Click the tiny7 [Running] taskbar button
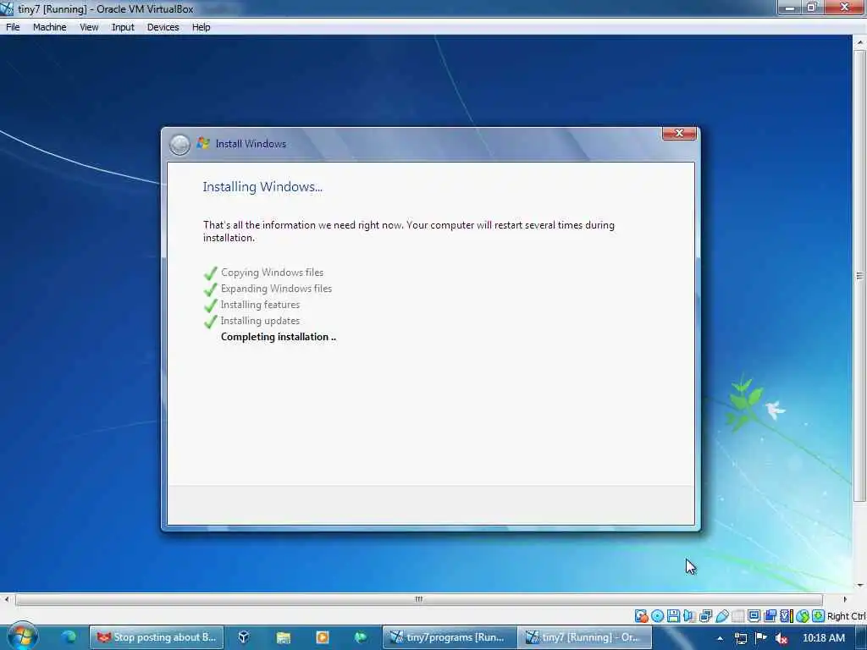Screen dimensions: 867x650 pos(585,637)
